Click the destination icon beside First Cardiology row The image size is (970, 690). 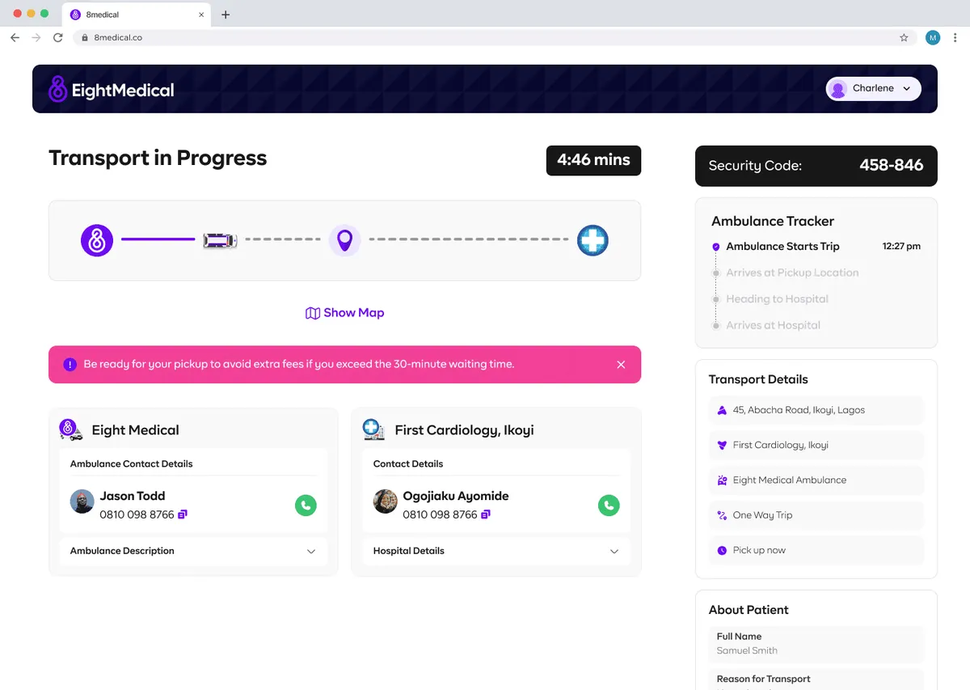(722, 445)
